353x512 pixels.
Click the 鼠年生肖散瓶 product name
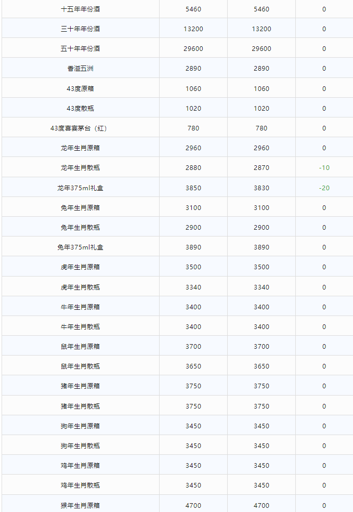(81, 366)
